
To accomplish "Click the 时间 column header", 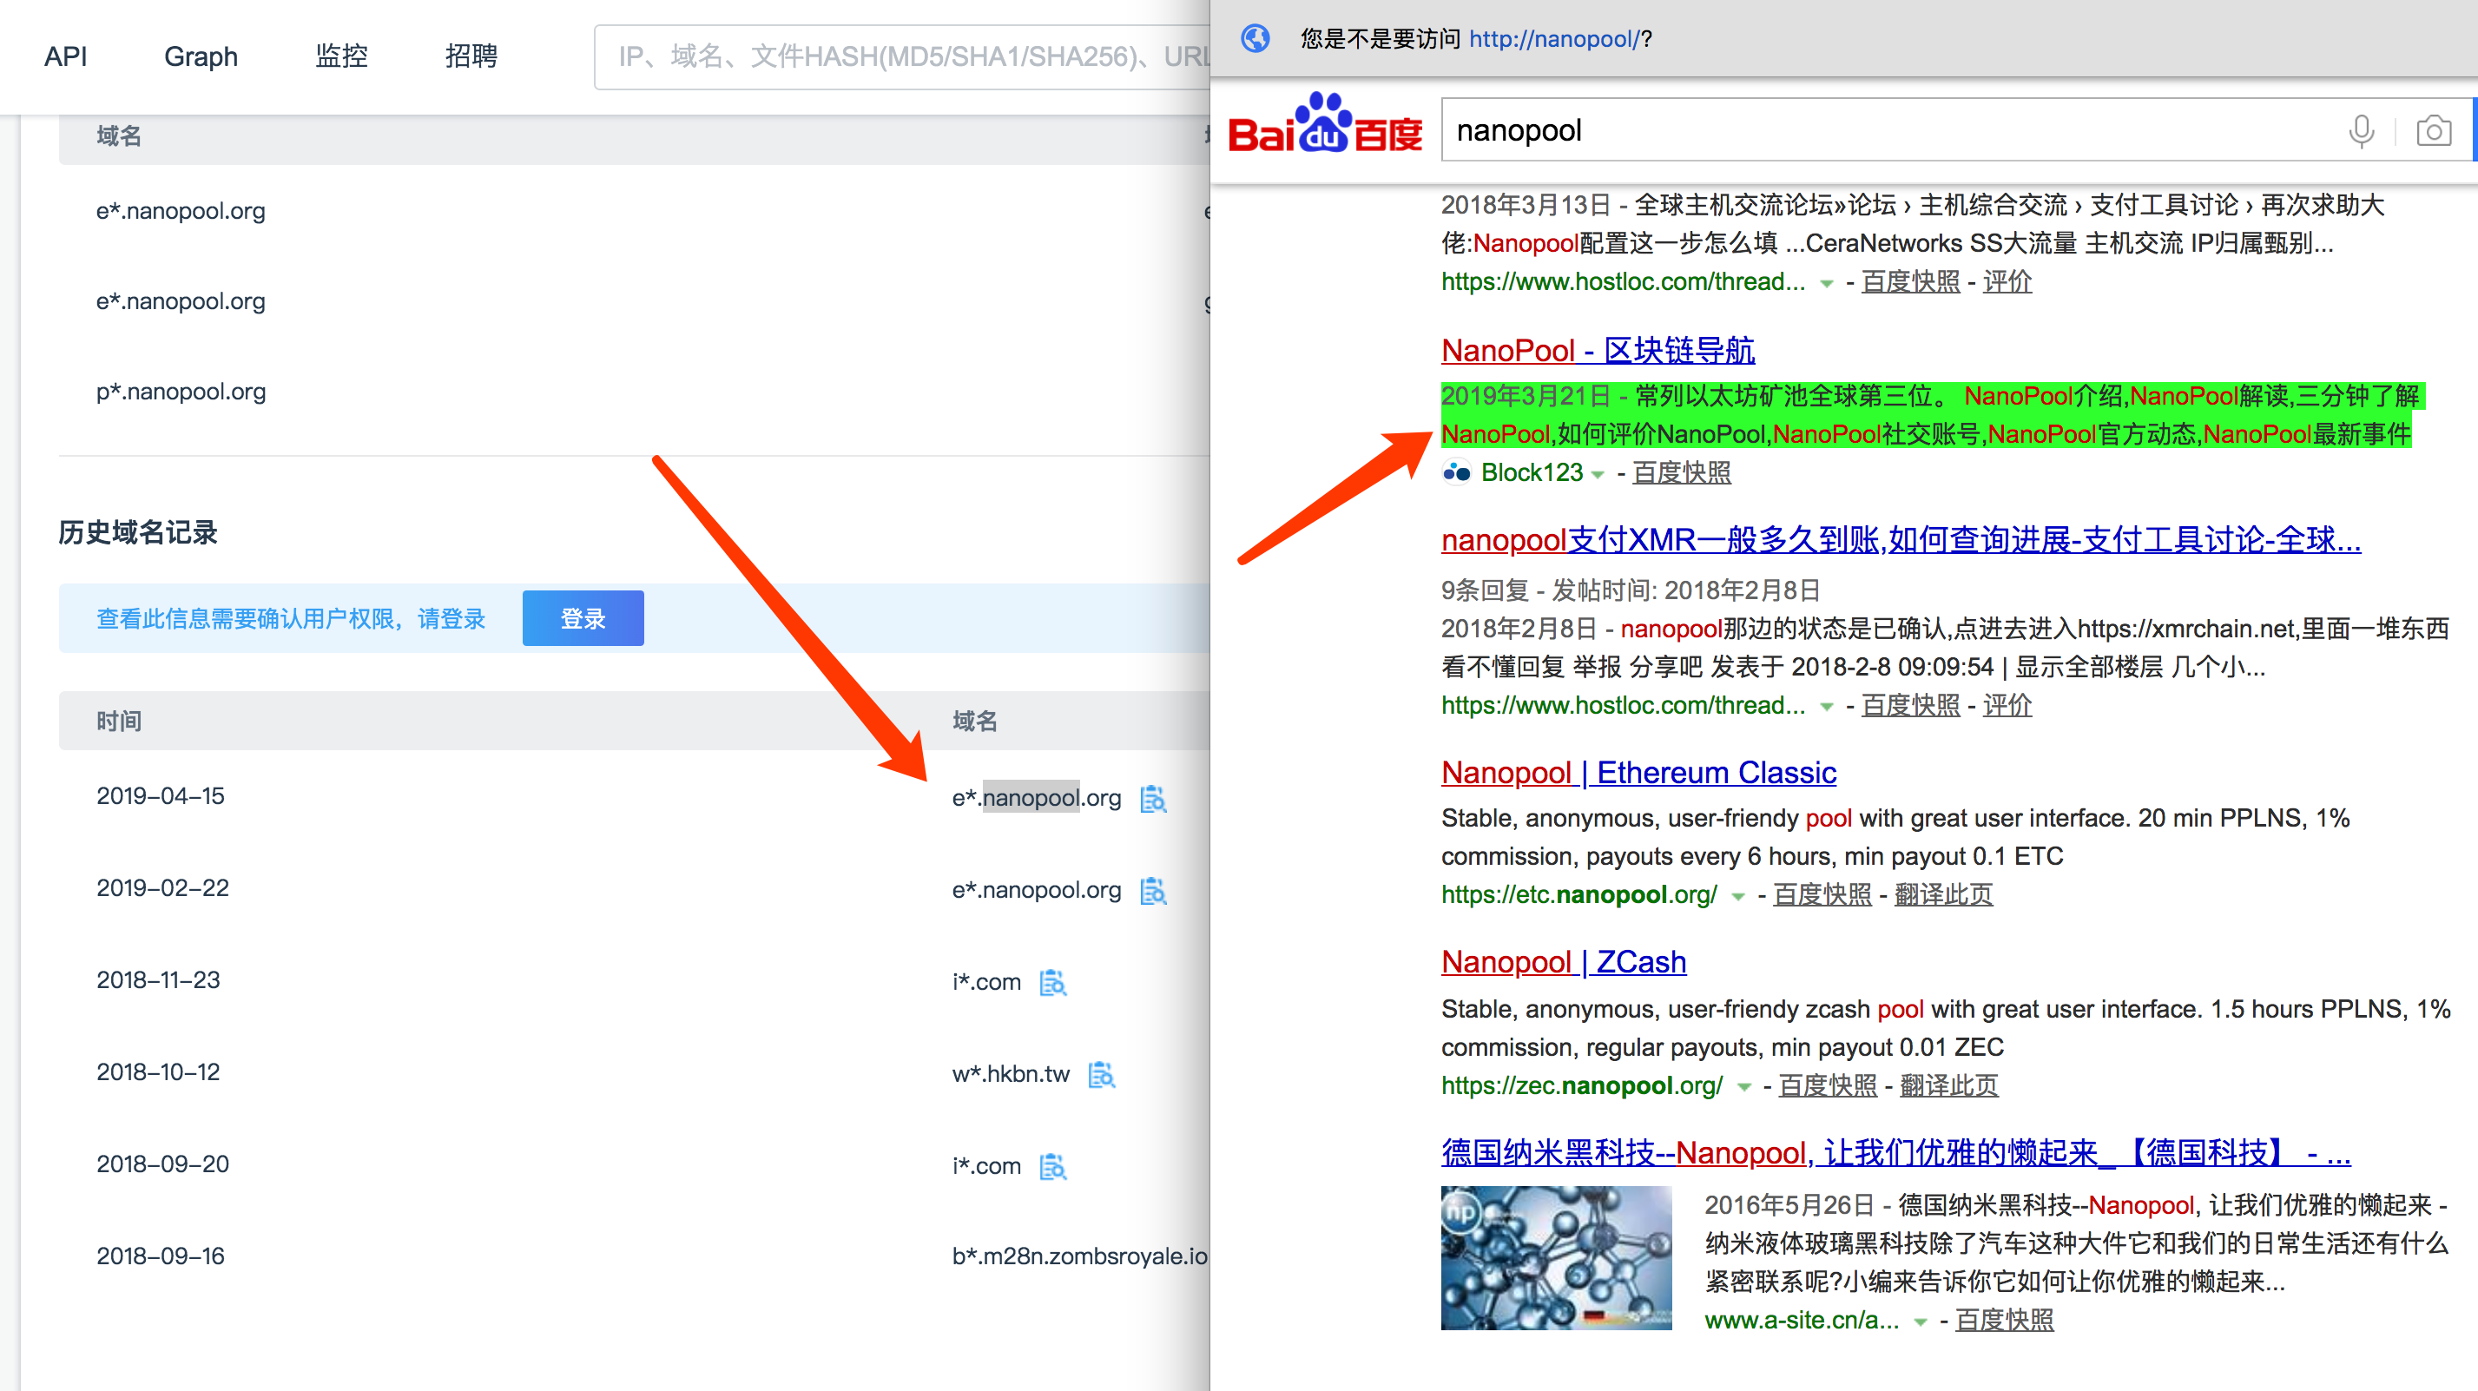I will coord(119,721).
